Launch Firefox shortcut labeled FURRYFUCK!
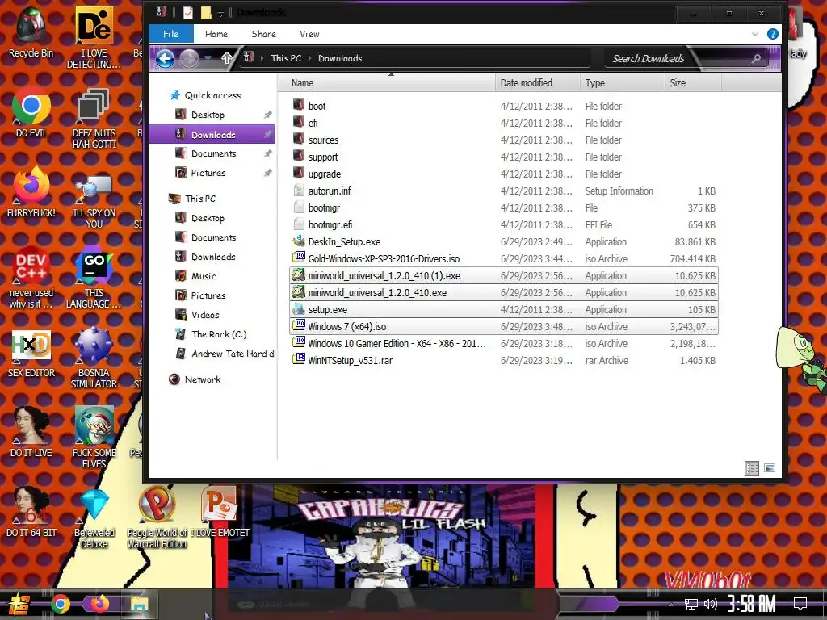Viewport: 827px width, 620px height. (x=31, y=192)
